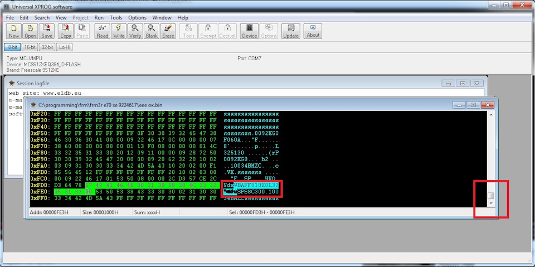This screenshot has width=535, height=267.
Task: Click www.eldb.eu line in session log
Action: click(x=45, y=93)
